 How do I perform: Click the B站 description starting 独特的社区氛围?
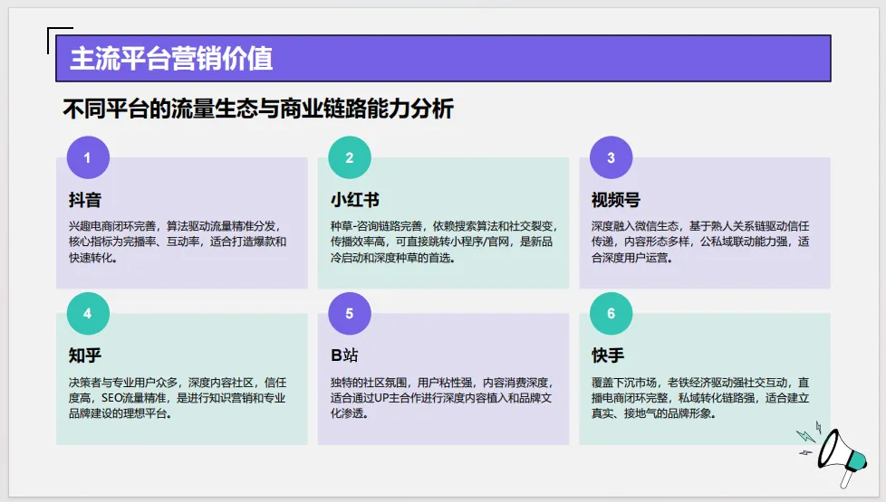(x=442, y=398)
